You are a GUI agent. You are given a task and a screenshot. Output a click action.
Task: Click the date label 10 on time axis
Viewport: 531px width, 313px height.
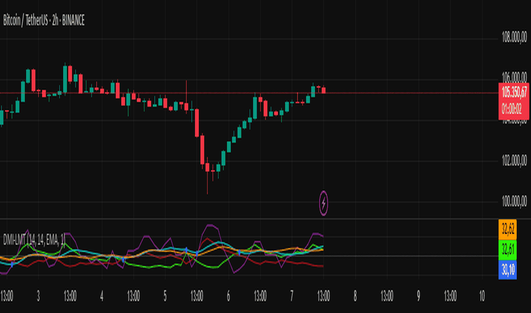click(482, 296)
